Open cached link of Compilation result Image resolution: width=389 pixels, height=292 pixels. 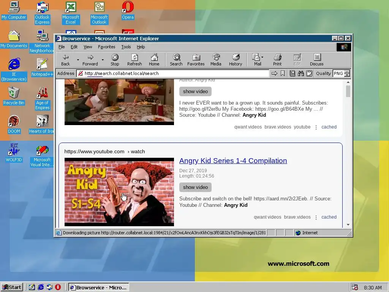point(329,217)
